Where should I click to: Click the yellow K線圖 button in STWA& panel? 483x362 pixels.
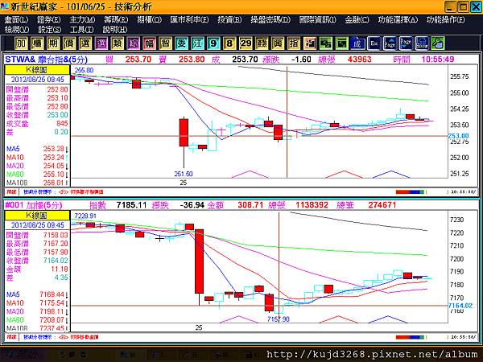37,69
